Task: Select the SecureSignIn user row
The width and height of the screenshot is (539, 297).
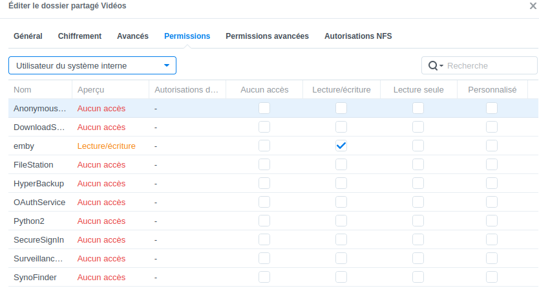Action: (x=39, y=239)
